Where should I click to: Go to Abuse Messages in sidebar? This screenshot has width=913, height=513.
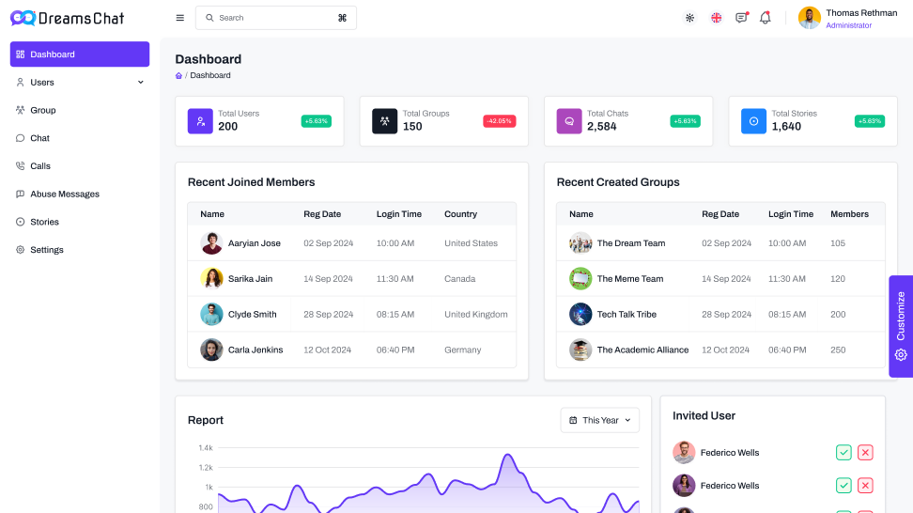tap(64, 194)
